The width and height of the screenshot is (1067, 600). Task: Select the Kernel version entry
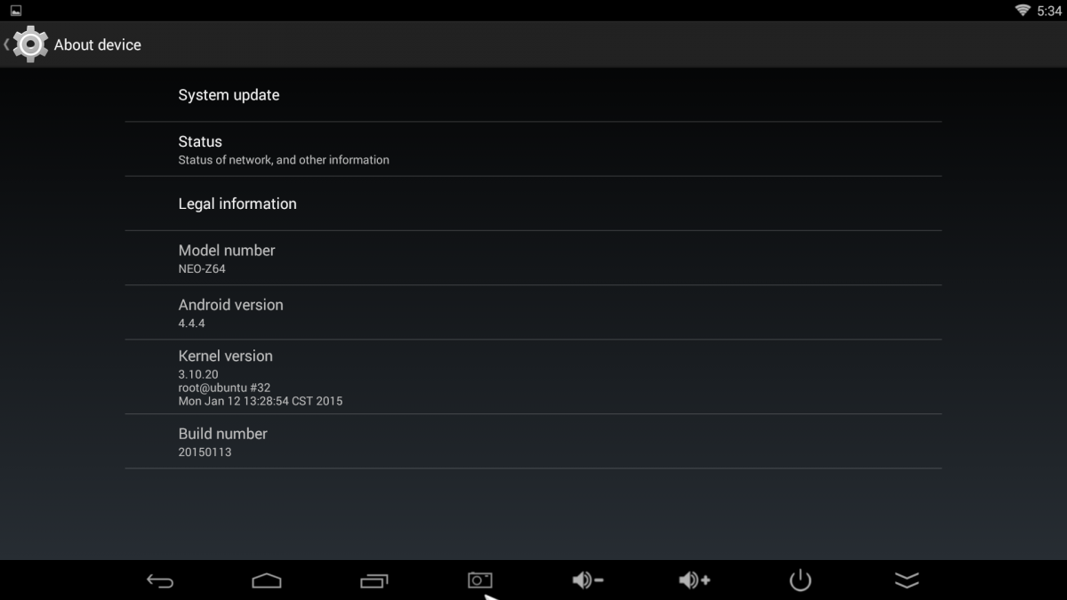pos(533,377)
